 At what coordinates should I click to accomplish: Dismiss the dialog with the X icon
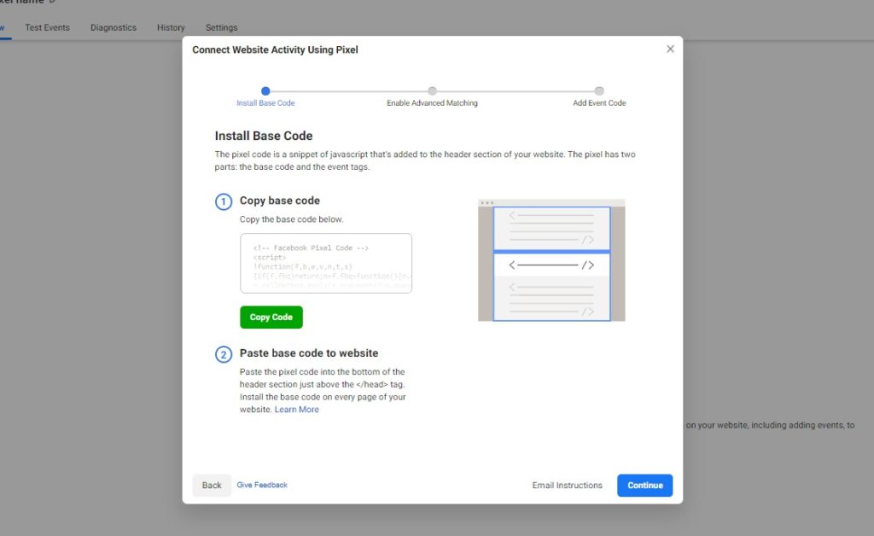[x=670, y=49]
